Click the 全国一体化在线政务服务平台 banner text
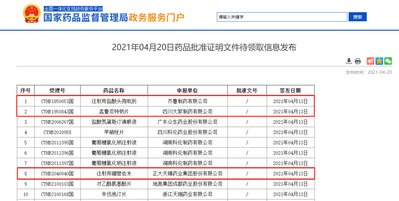The image size is (399, 201). (x=73, y=8)
